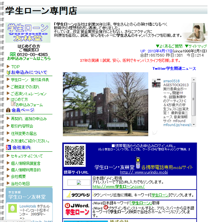
Task: Open mfound.jp/news link in tweet
Action: click(177, 125)
